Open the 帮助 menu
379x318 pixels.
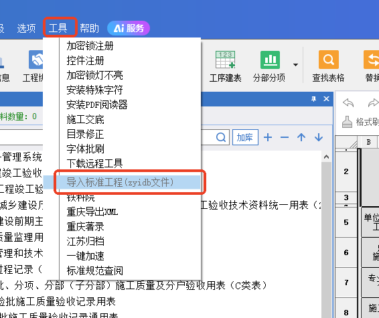(90, 28)
